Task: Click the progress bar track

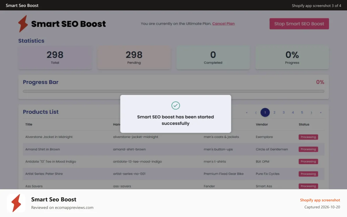Action: click(x=173, y=91)
